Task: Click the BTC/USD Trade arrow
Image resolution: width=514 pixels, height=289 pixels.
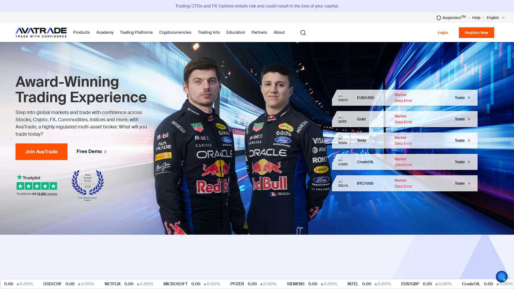Action: coord(469,183)
